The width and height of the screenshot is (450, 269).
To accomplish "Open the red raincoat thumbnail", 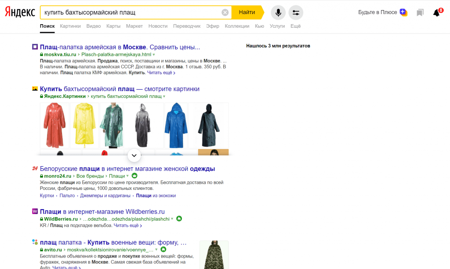I will pos(54,125).
